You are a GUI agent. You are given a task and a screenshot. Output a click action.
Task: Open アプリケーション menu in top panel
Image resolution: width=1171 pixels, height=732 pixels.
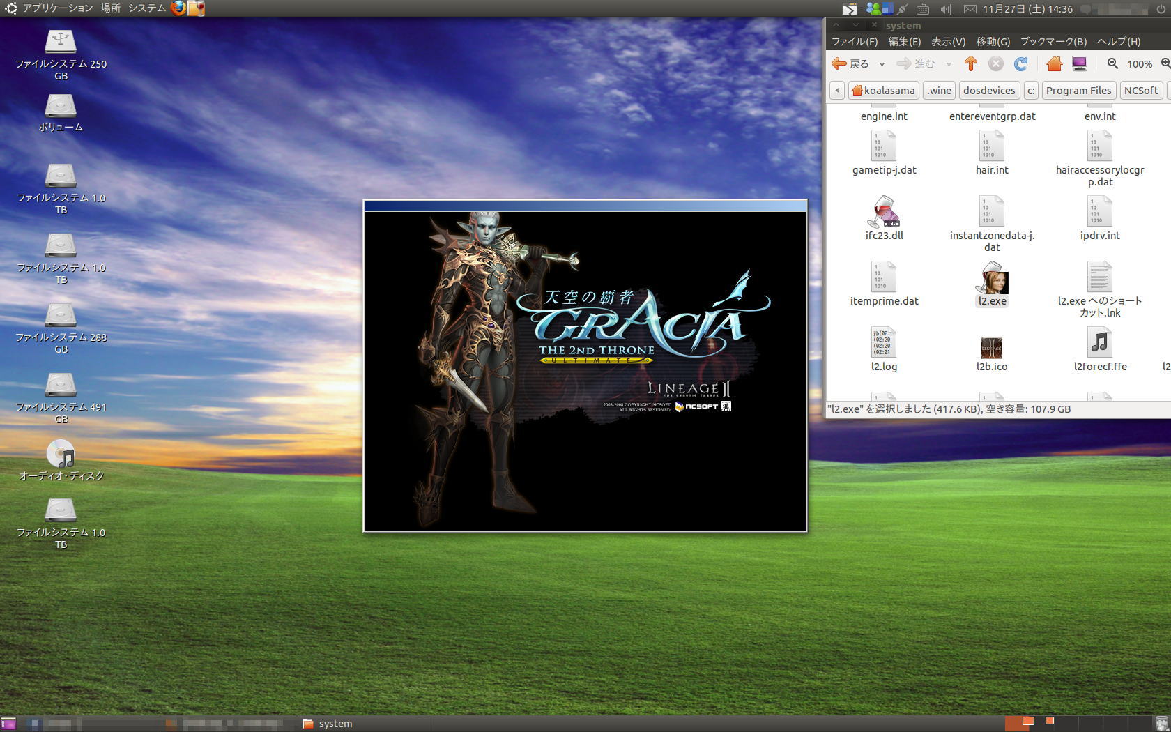pyautogui.click(x=57, y=8)
